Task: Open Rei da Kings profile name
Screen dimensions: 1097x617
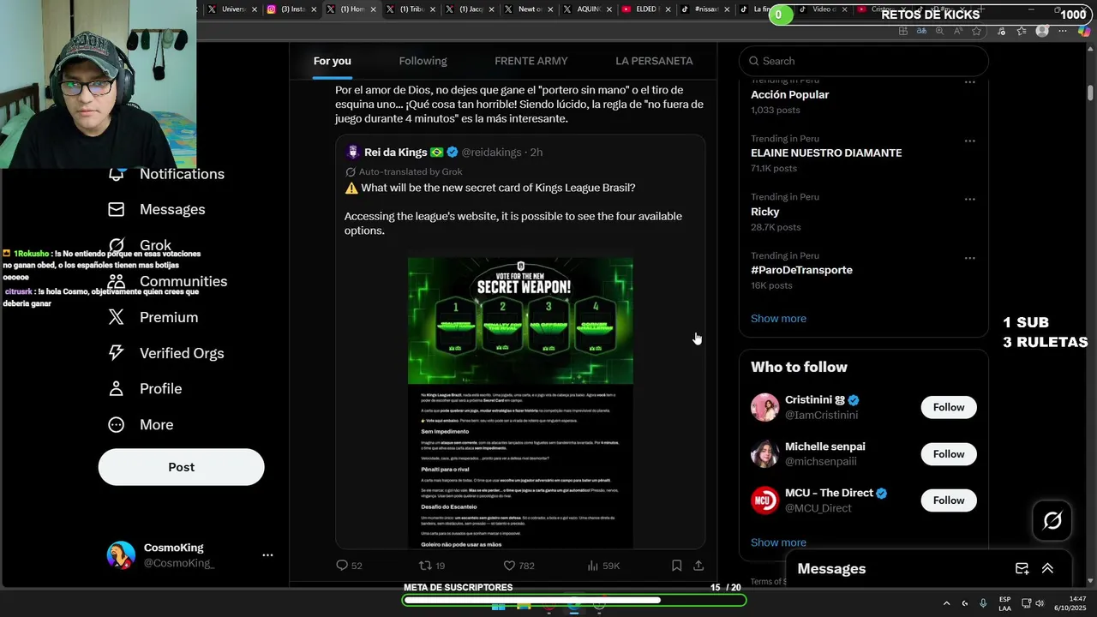Action: tap(395, 153)
